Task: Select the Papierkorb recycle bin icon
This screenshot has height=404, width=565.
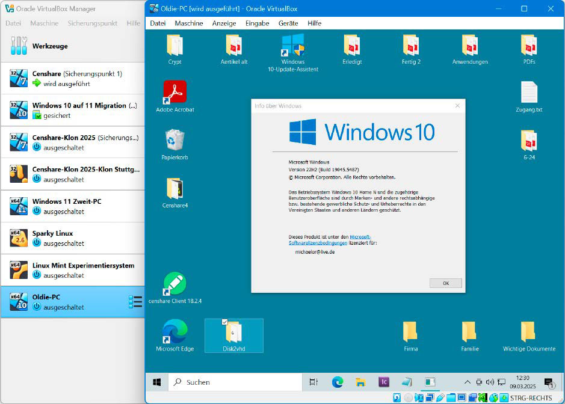Action: (x=174, y=141)
